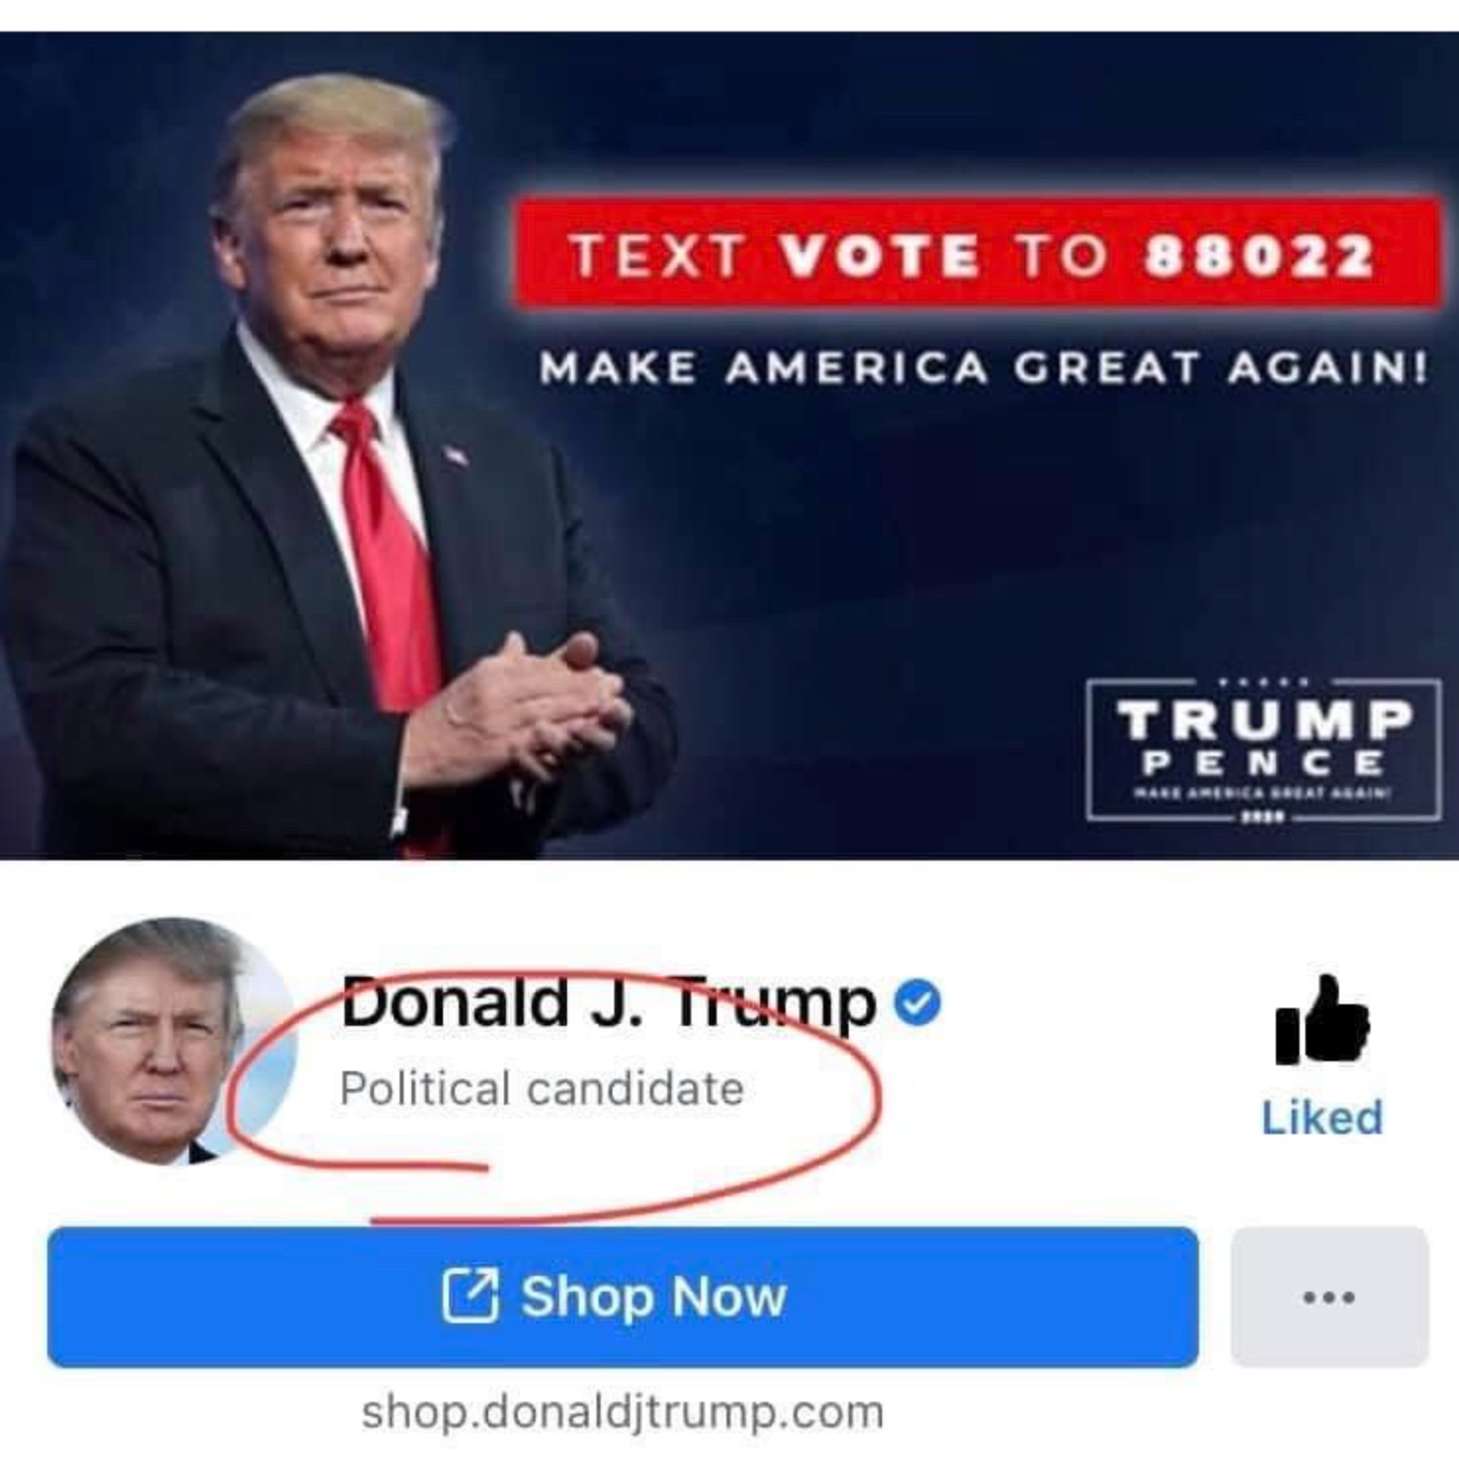Screen dimensions: 1459x1457
Task: Click the word PENCE in logo
Action: pyautogui.click(x=1263, y=762)
